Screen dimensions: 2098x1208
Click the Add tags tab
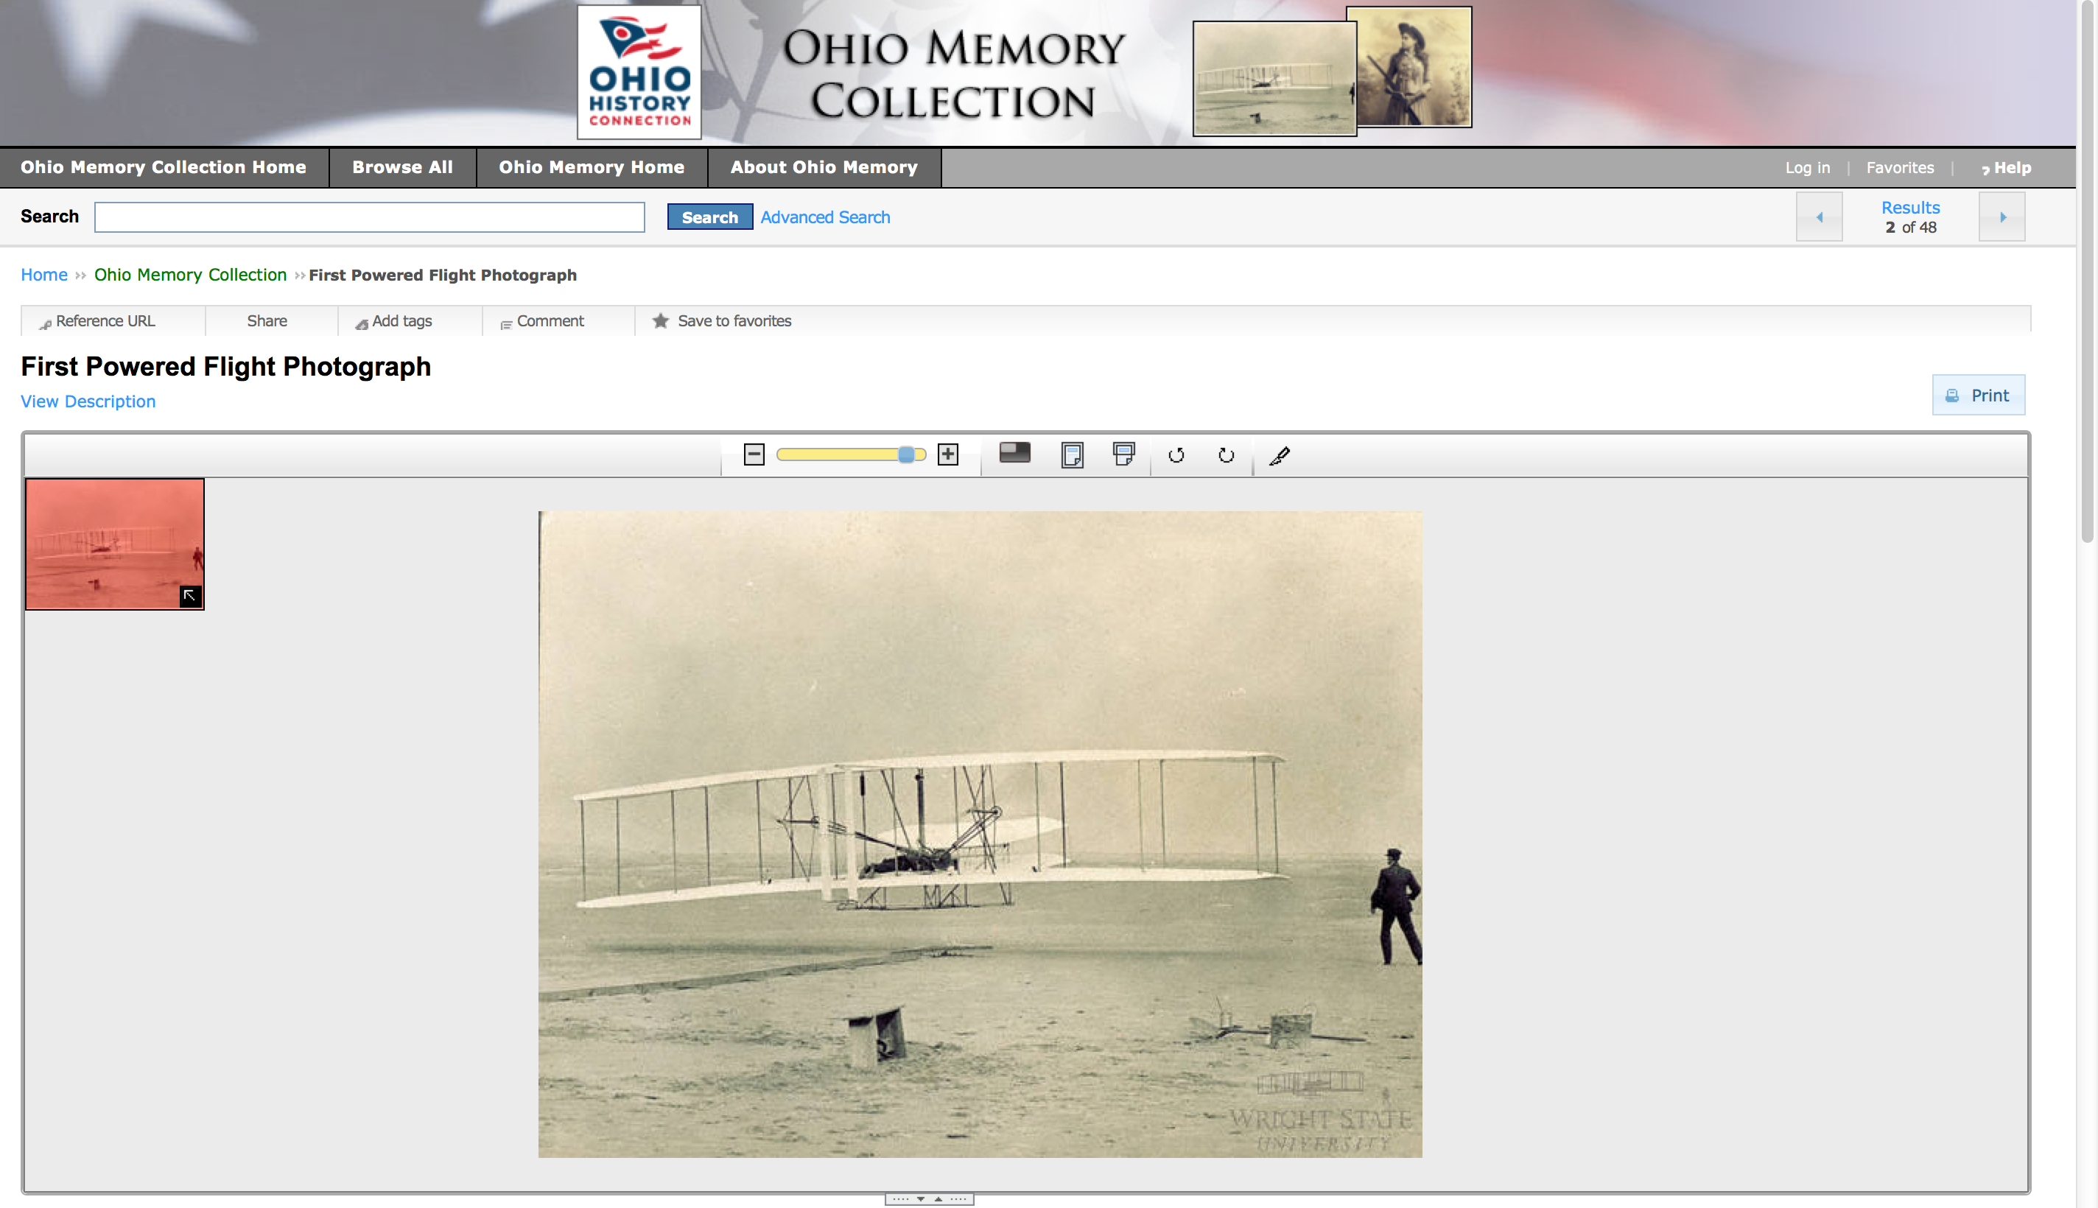point(394,321)
